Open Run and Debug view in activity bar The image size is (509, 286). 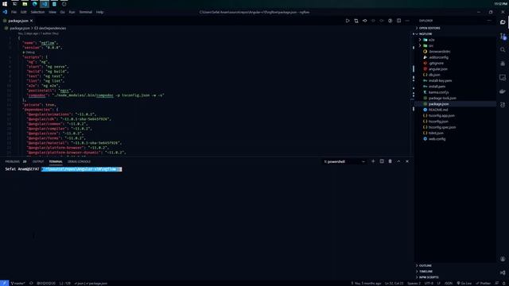point(503,64)
